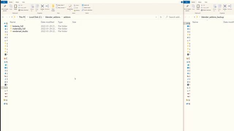Sort by Size column header
The height and width of the screenshot is (131, 234).
click(x=74, y=22)
